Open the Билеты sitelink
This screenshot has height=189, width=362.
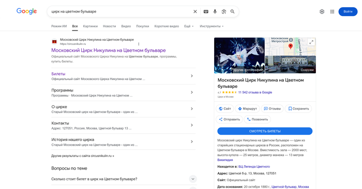(58, 74)
